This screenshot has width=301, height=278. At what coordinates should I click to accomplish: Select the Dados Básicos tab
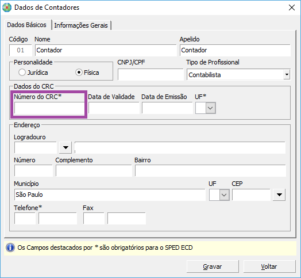point(26,25)
